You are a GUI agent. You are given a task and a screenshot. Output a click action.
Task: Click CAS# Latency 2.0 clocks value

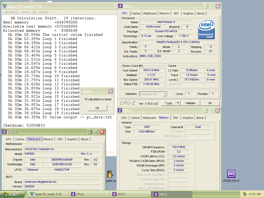point(179,156)
